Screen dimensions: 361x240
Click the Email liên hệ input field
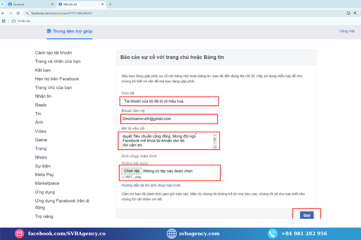(x=169, y=119)
